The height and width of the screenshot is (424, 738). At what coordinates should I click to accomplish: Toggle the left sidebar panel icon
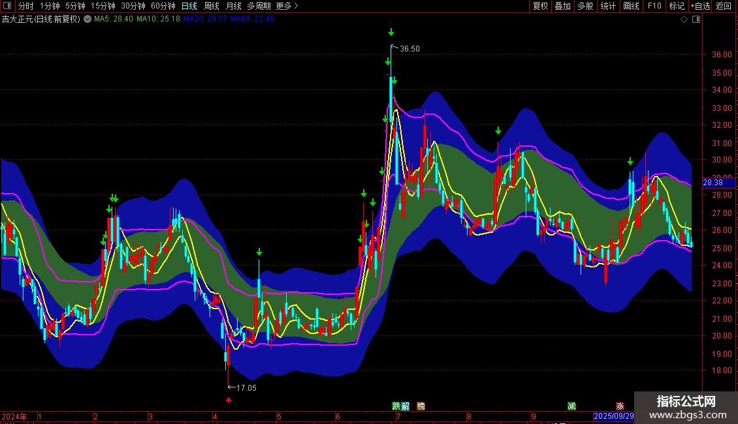[x=7, y=6]
